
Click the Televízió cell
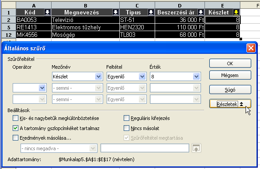click(x=86, y=20)
